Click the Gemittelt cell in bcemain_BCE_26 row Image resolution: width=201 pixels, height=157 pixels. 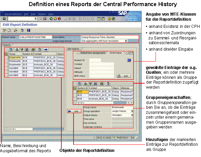(x=15, y=75)
